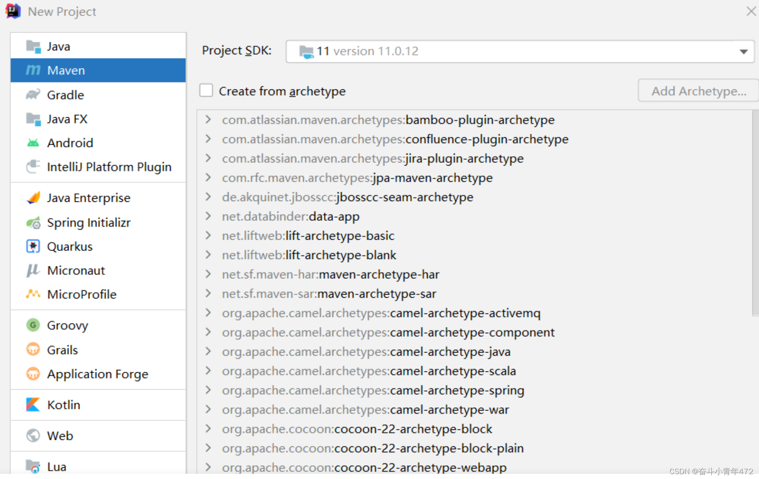Click the Project SDK label
This screenshot has height=479, width=759.
point(236,50)
